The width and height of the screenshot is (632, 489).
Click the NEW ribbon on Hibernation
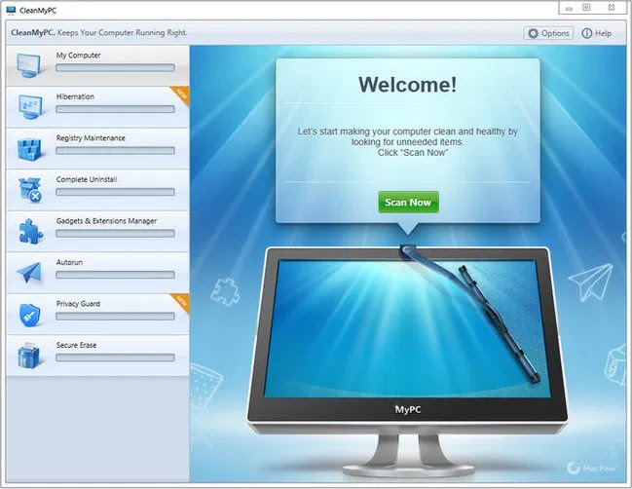click(181, 94)
